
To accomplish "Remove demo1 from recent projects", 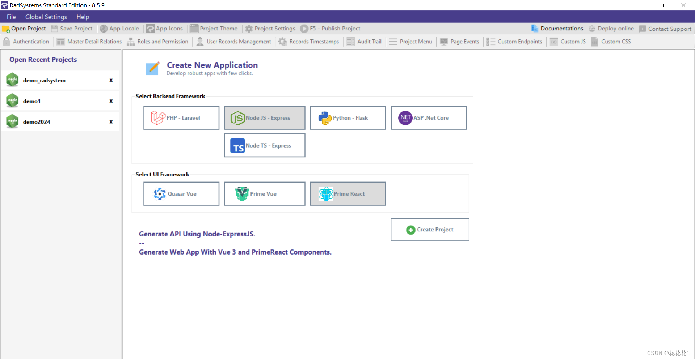I will pyautogui.click(x=111, y=101).
